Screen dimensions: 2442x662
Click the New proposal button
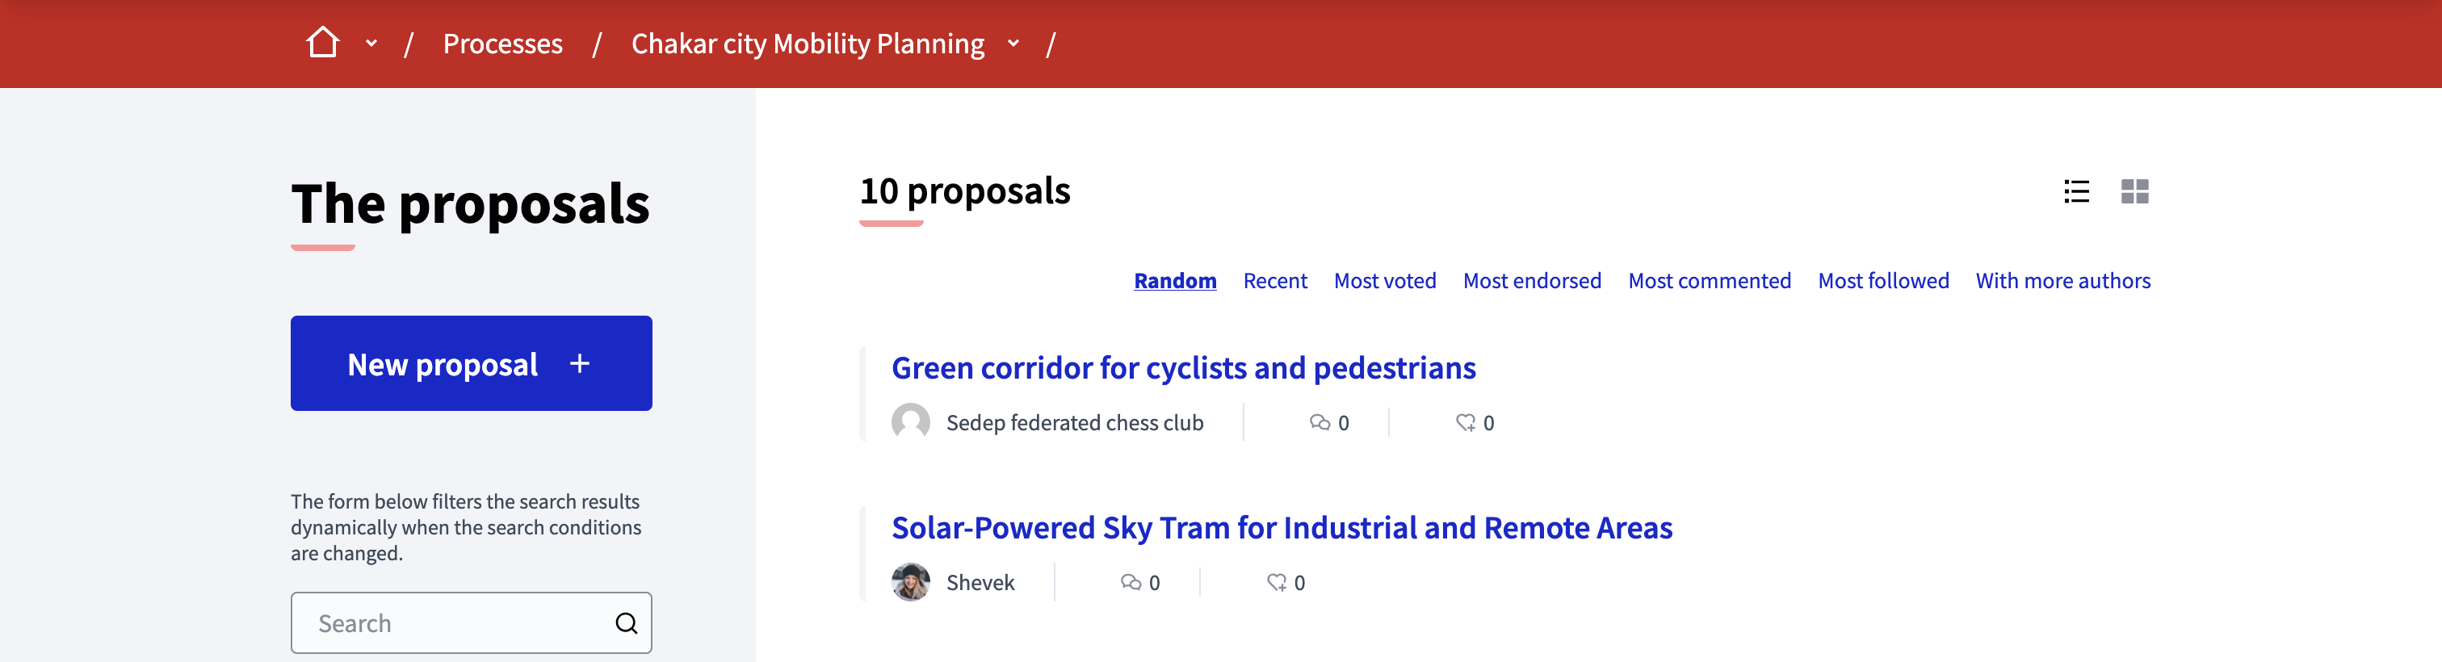(471, 363)
